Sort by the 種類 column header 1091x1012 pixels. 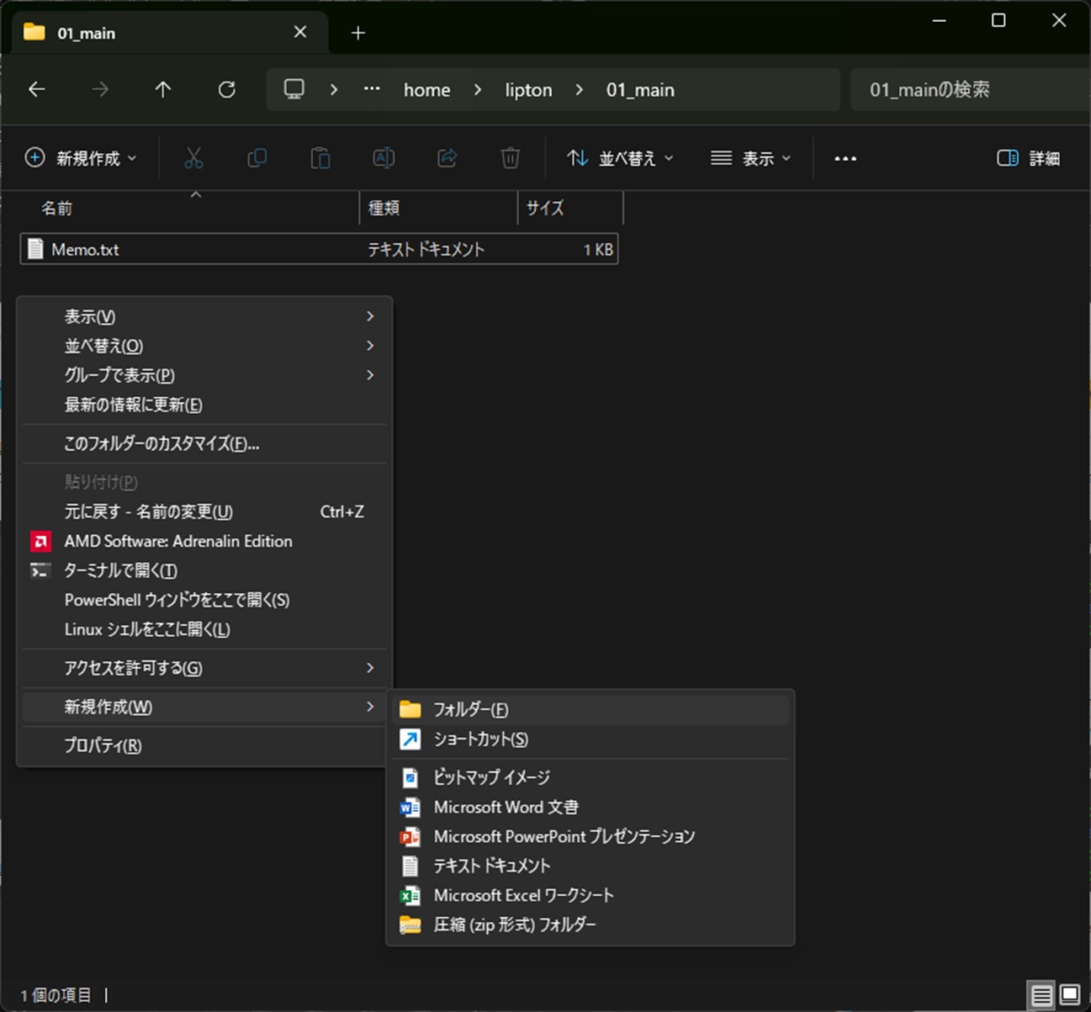438,208
